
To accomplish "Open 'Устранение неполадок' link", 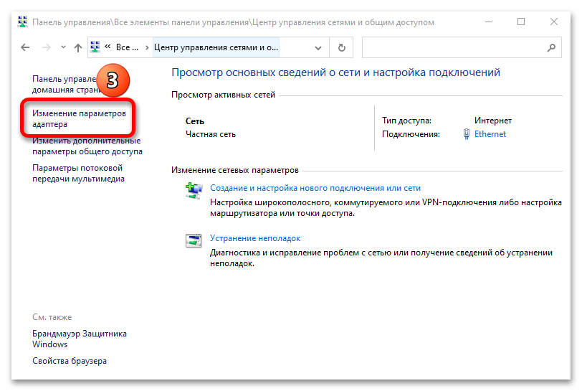I will (255, 238).
